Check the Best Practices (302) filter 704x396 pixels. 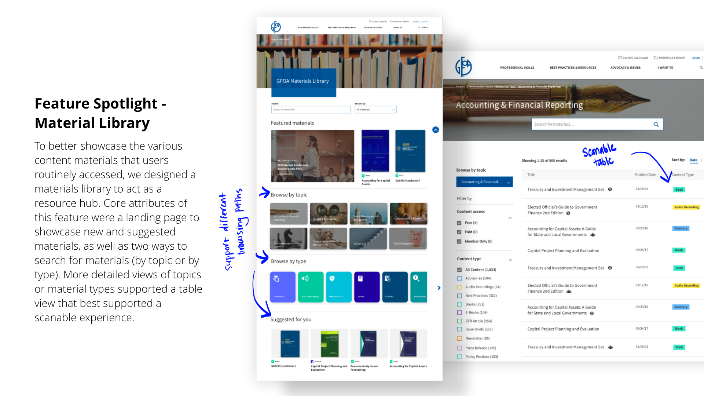click(459, 296)
